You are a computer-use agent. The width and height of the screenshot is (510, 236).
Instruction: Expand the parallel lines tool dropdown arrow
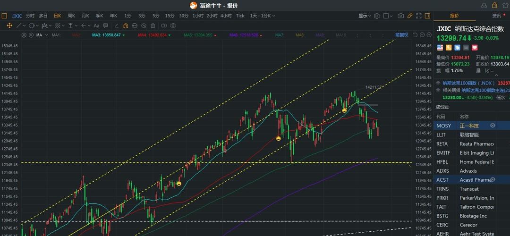coord(63,25)
